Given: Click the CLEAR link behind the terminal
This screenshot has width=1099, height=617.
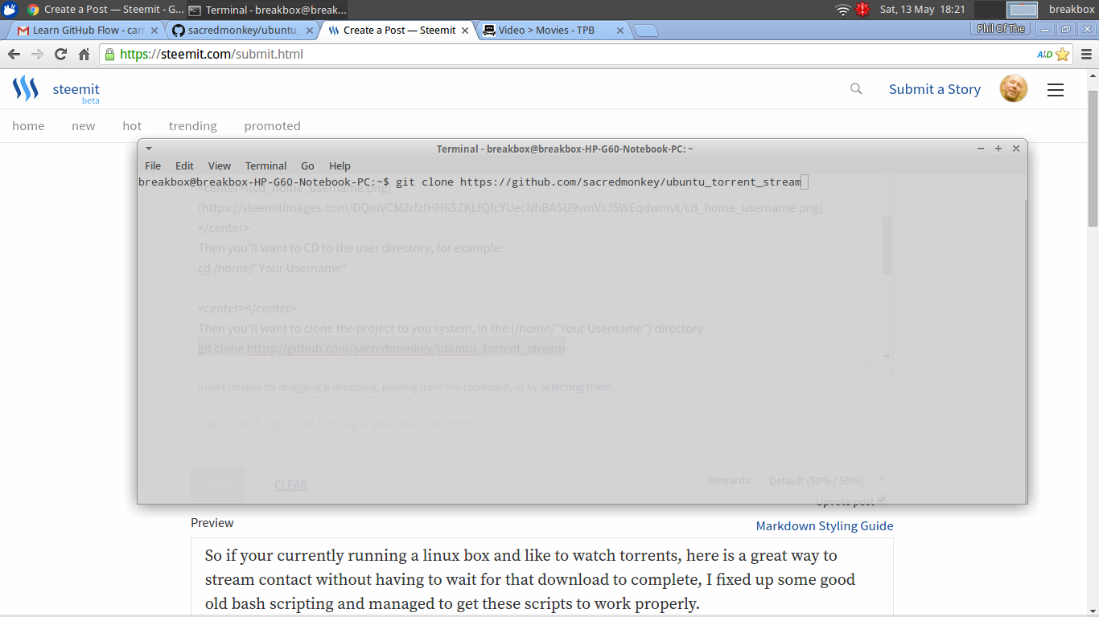Looking at the screenshot, I should (290, 484).
